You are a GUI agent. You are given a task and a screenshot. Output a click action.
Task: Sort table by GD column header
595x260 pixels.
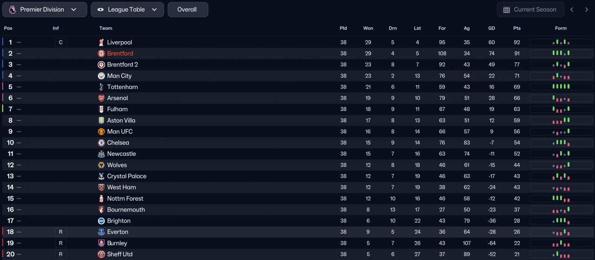[491, 28]
